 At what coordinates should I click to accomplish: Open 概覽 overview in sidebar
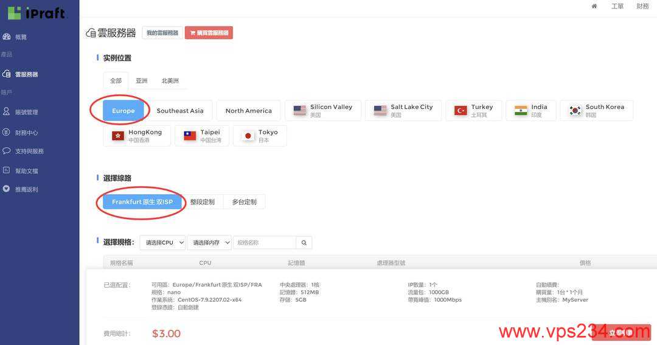click(21, 37)
